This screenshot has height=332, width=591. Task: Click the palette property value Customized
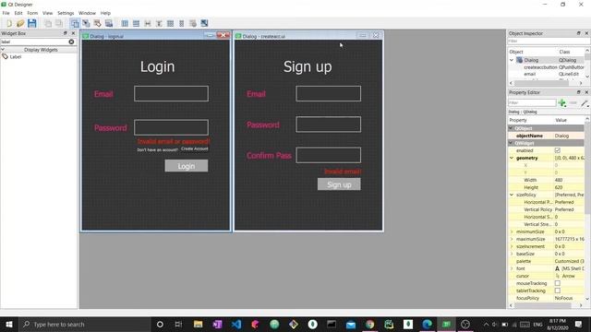coord(569,261)
